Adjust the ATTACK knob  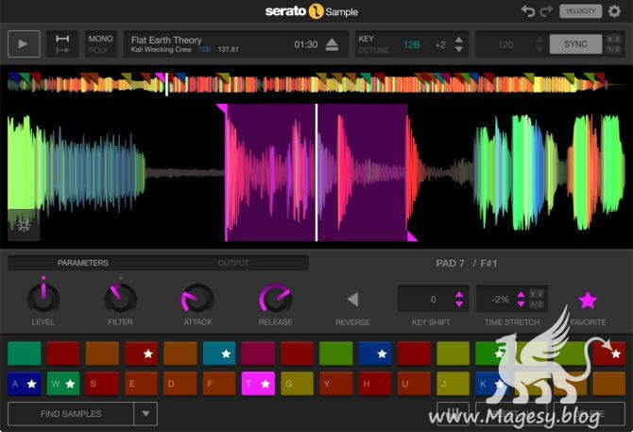(197, 299)
